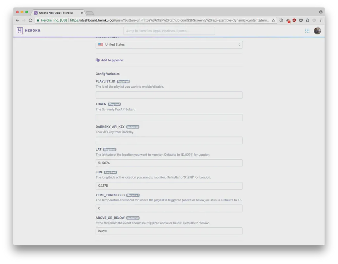The width and height of the screenshot is (338, 264).
Task: Click the grey shield icon near the menu
Action: [314, 20]
